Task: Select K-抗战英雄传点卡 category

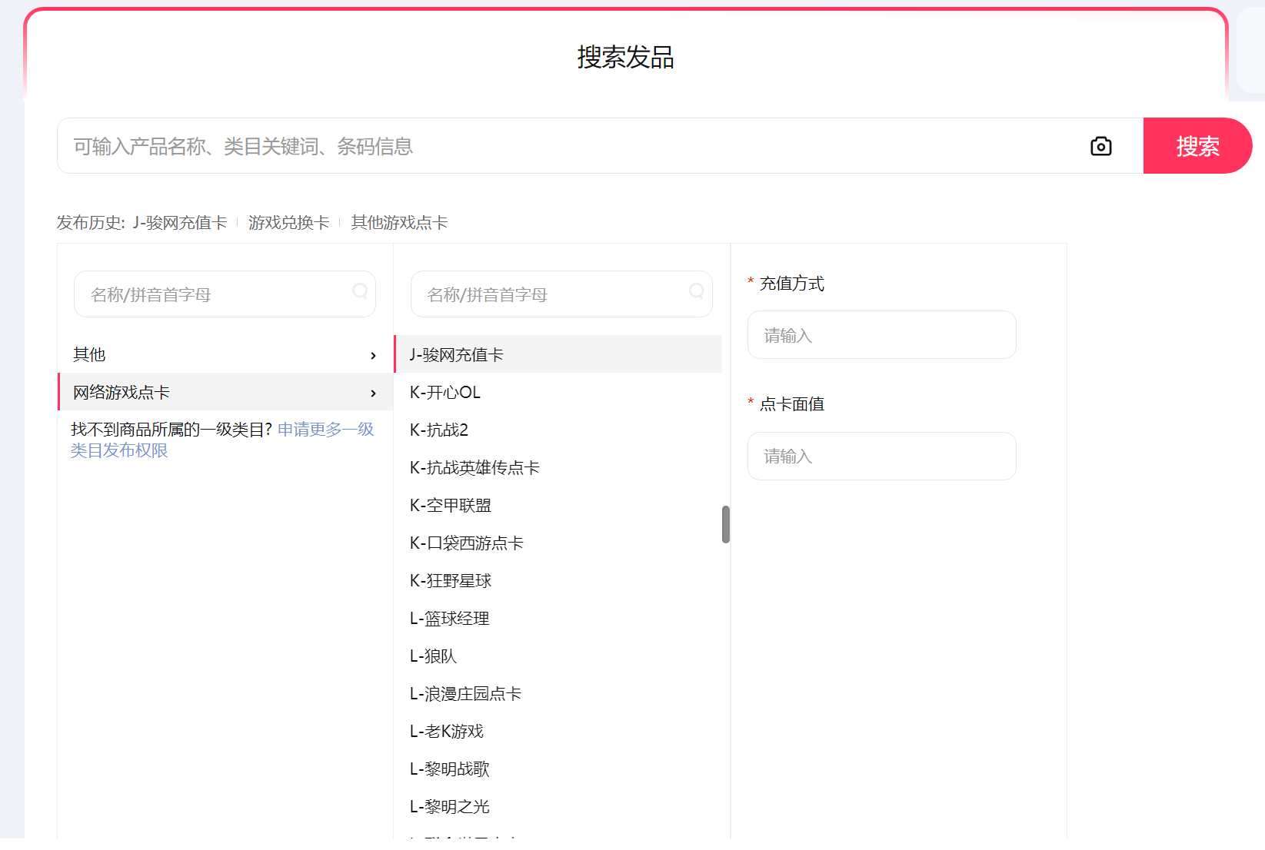Action: [x=474, y=468]
